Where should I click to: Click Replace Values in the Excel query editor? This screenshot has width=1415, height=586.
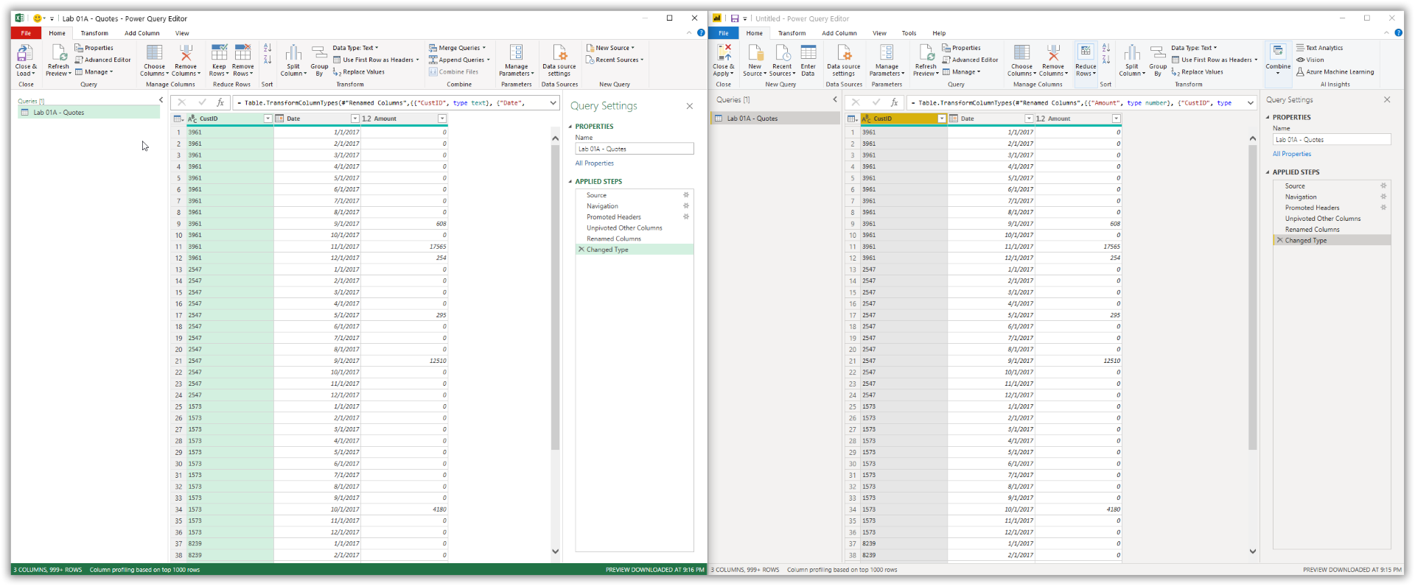click(x=359, y=72)
